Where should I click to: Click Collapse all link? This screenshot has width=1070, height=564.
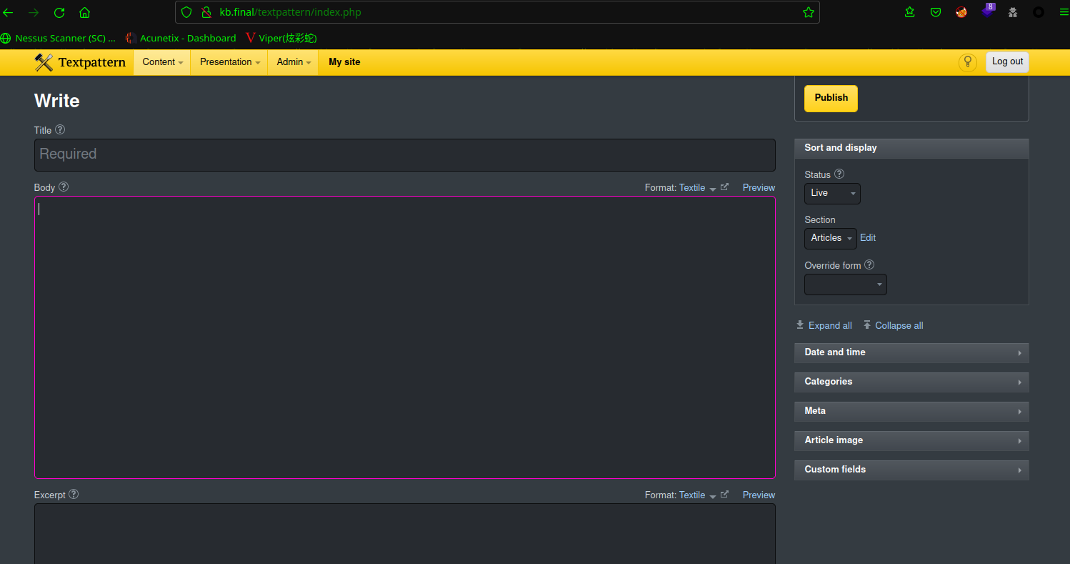pyautogui.click(x=893, y=325)
